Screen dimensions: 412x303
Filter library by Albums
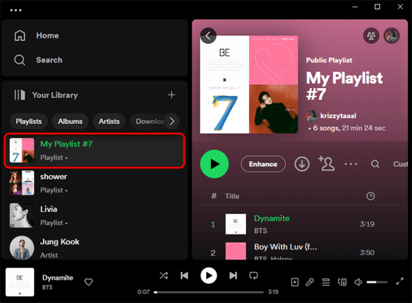(x=70, y=121)
